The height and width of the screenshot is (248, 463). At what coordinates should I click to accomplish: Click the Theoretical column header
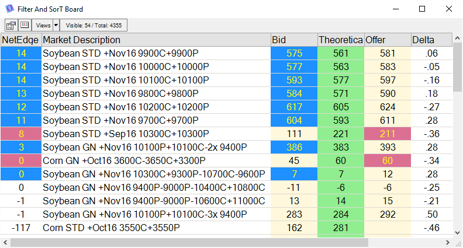click(340, 40)
